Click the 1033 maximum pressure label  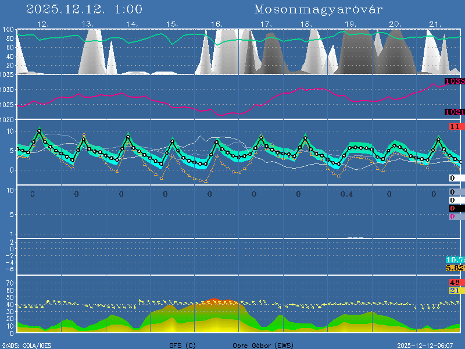(x=455, y=81)
